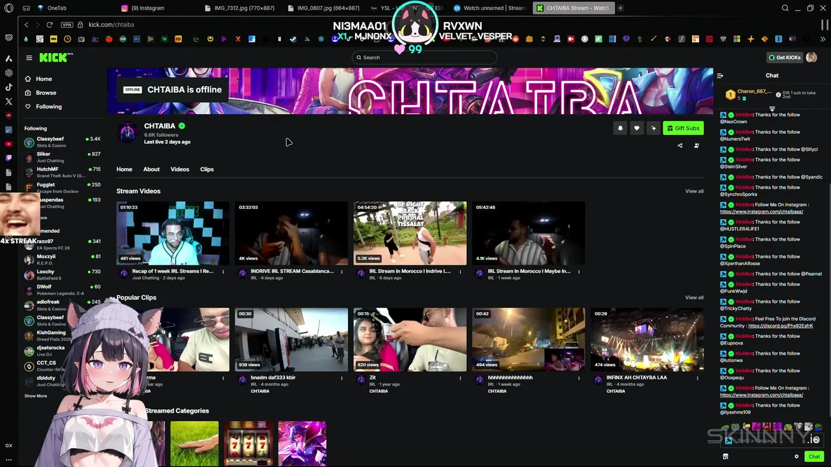Click View all for Popular Clips
The width and height of the screenshot is (831, 467).
pyautogui.click(x=694, y=298)
